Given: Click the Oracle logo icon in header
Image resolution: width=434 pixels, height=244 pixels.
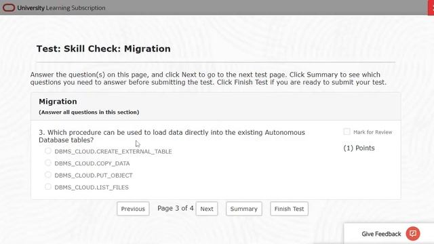Looking at the screenshot, I should pyautogui.click(x=9, y=7).
